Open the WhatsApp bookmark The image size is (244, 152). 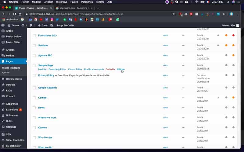(118, 19)
